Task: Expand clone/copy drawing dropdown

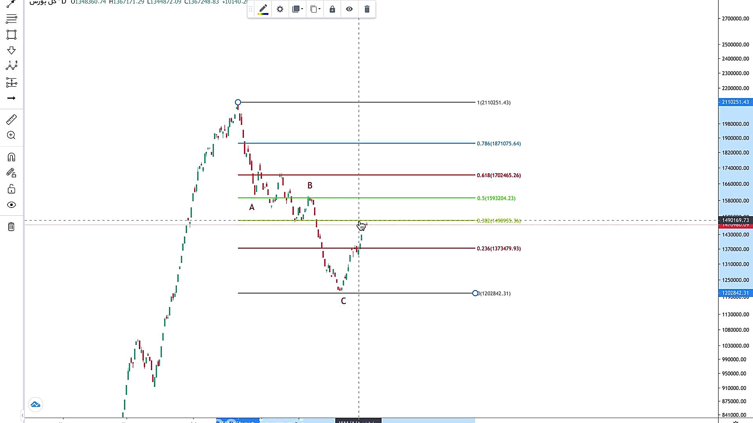Action: pos(315,9)
